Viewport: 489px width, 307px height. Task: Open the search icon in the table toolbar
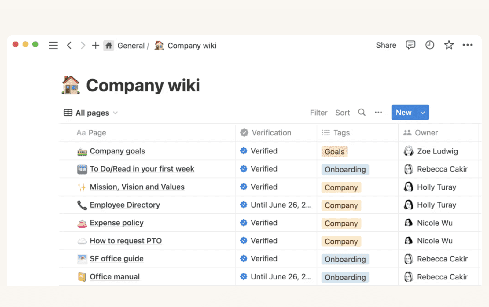(362, 113)
